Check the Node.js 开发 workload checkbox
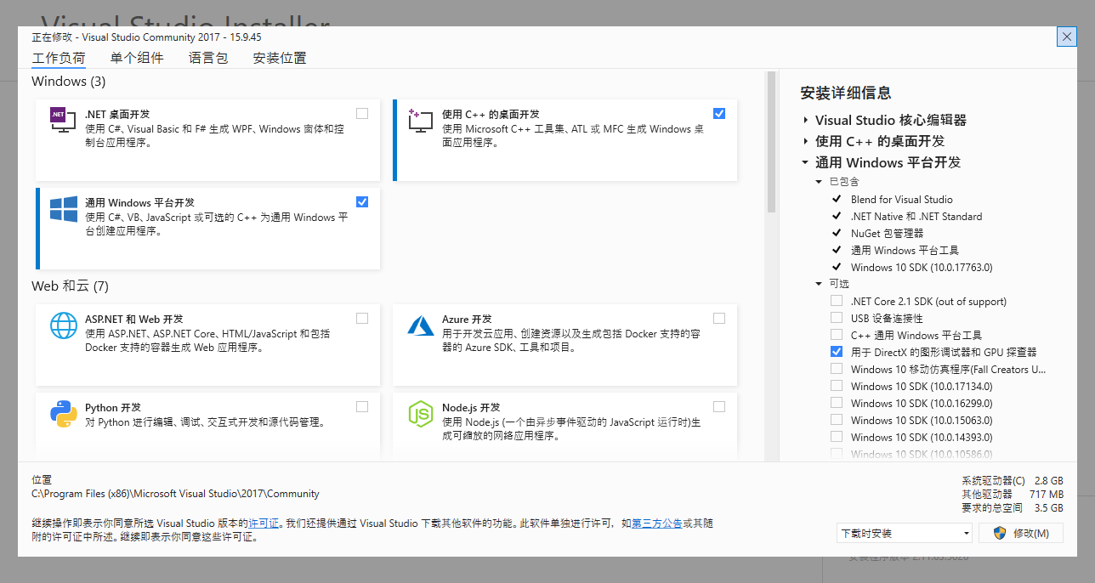1095x583 pixels. click(719, 406)
